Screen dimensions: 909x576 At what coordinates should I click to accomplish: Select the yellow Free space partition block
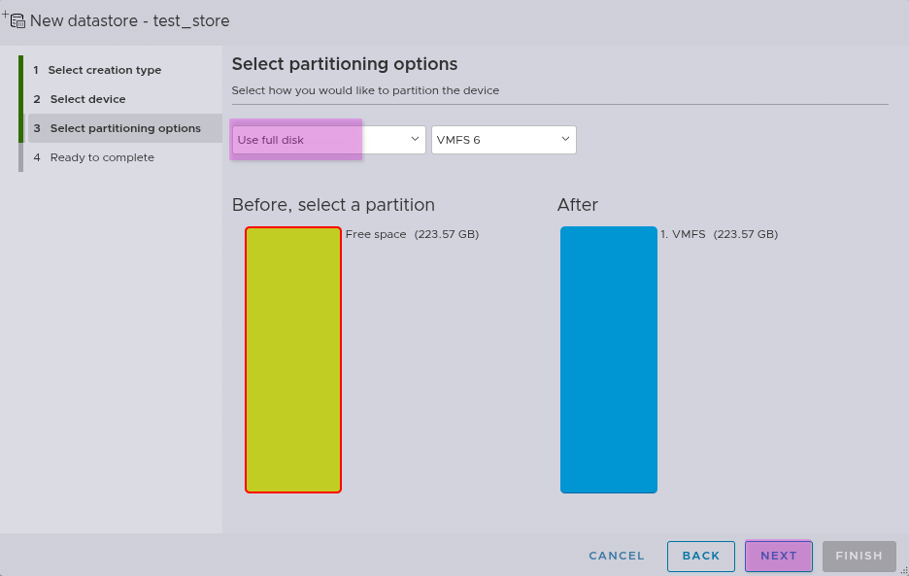click(x=292, y=359)
